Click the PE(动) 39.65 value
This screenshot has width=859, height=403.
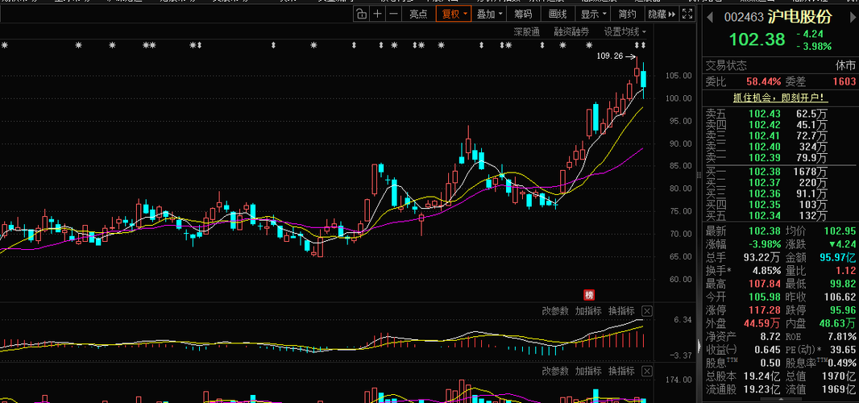[x=844, y=350]
